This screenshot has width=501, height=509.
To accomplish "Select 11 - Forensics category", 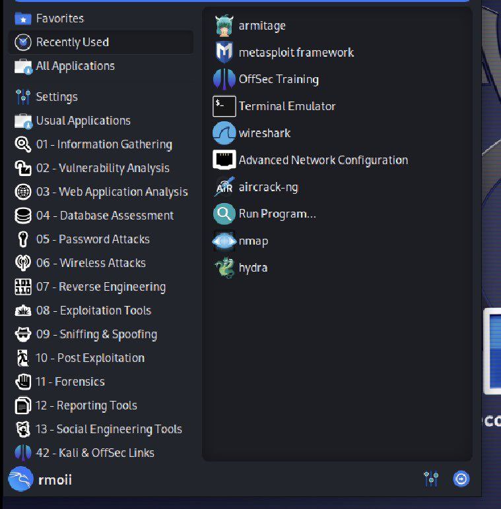I will (x=101, y=382).
